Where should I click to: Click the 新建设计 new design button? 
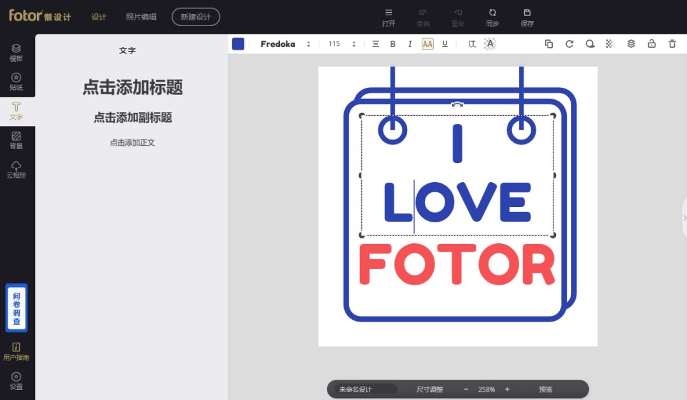(196, 17)
